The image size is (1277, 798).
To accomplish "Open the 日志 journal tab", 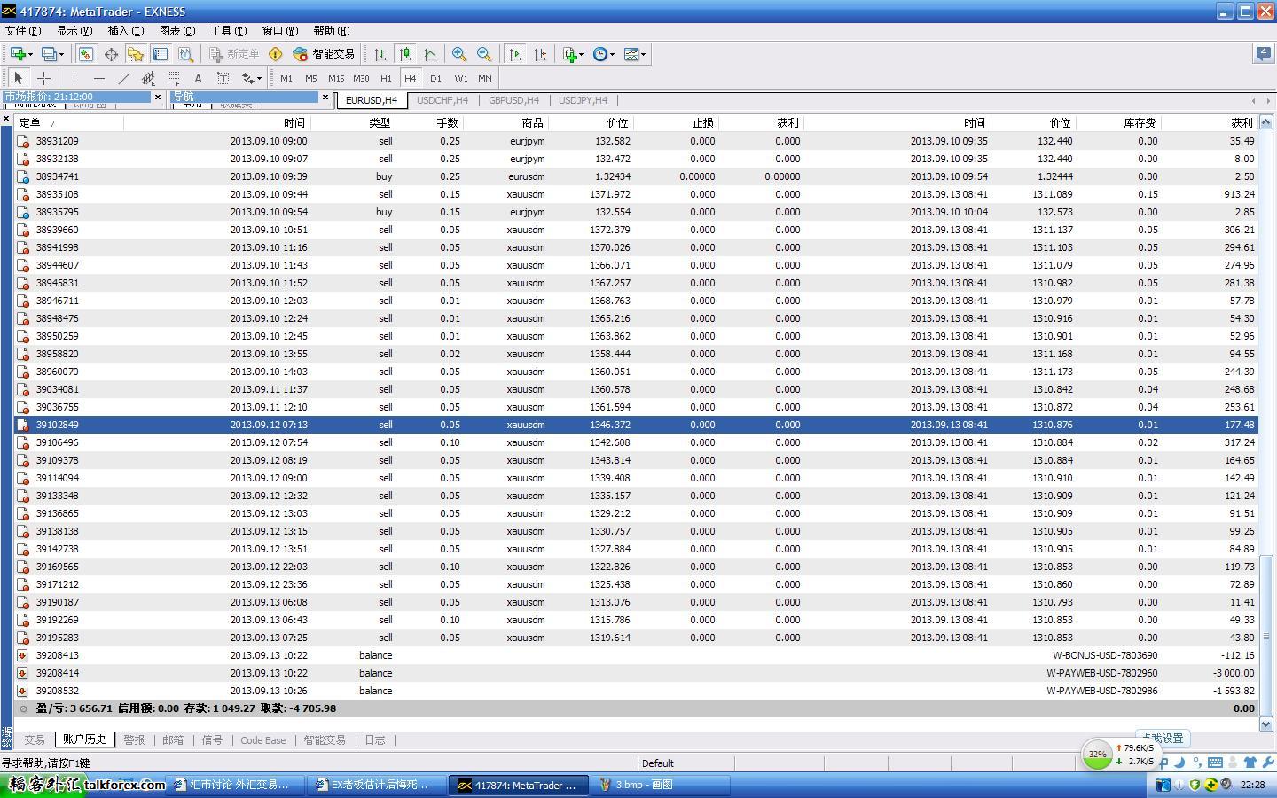I will 375,739.
